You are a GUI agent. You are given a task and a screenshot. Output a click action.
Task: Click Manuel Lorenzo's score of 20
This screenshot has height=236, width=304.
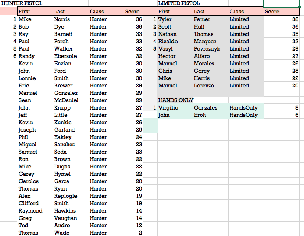281,86
